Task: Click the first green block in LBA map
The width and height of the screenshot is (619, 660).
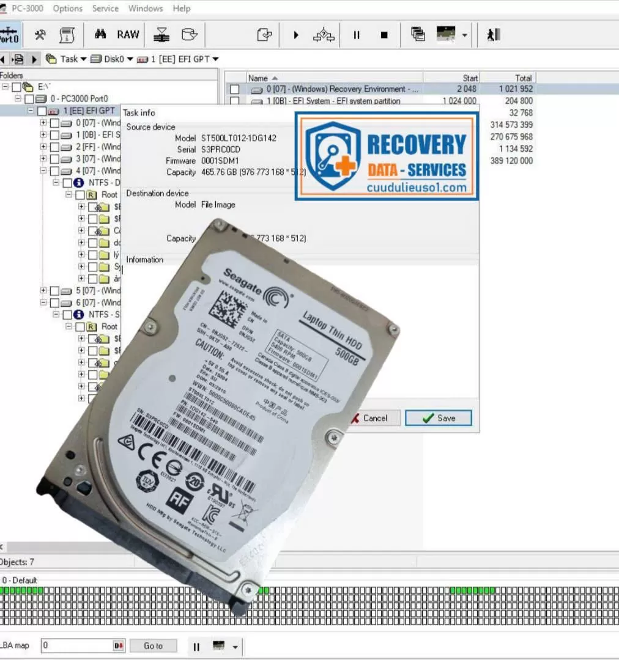Action: [x=3, y=590]
